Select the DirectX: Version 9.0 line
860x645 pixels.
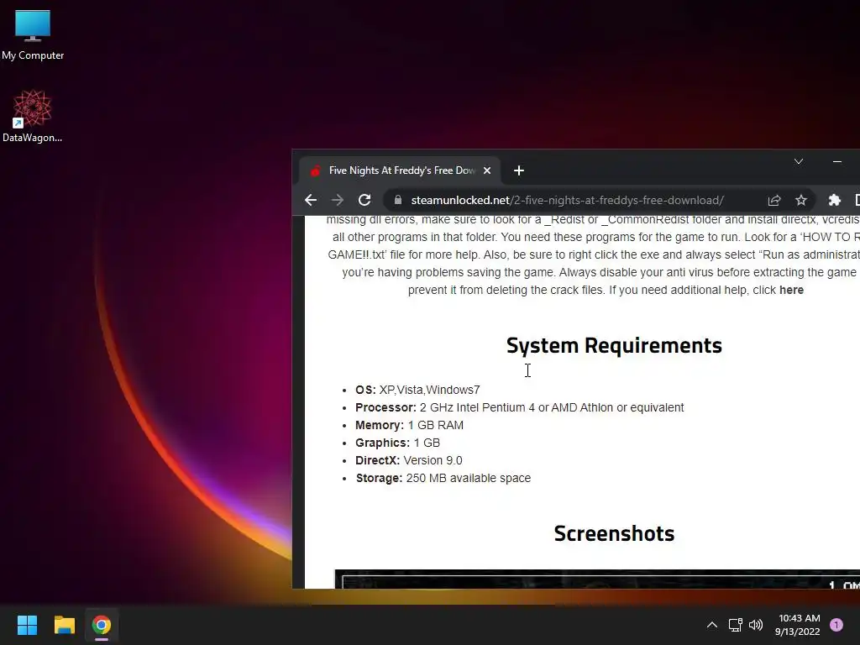point(409,460)
